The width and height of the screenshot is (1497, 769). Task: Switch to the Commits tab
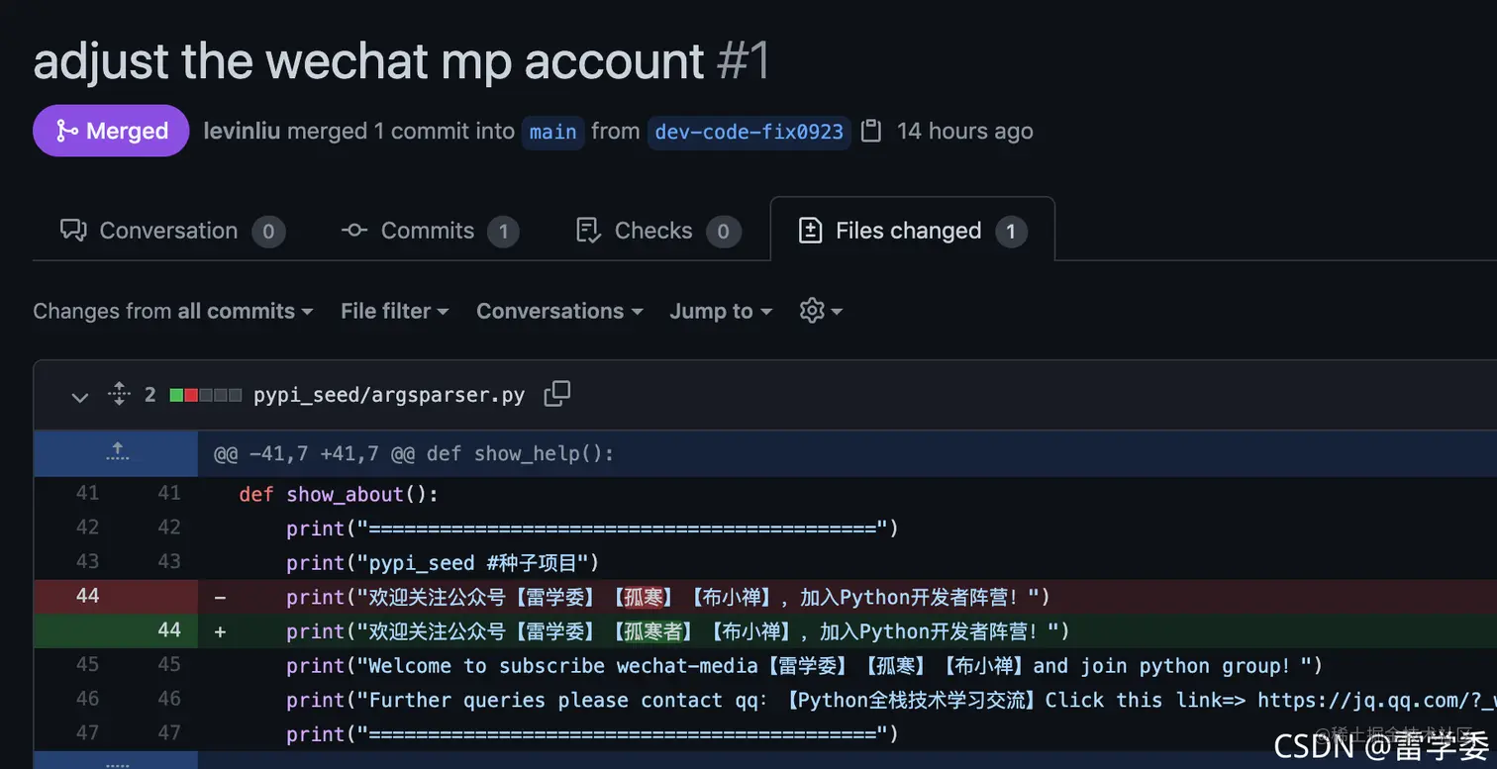click(x=430, y=231)
